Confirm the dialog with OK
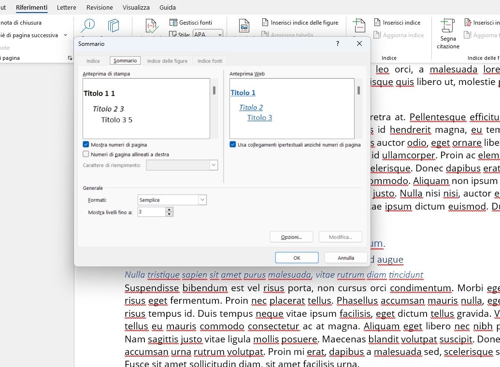Image resolution: width=500 pixels, height=367 pixels. pyautogui.click(x=297, y=258)
